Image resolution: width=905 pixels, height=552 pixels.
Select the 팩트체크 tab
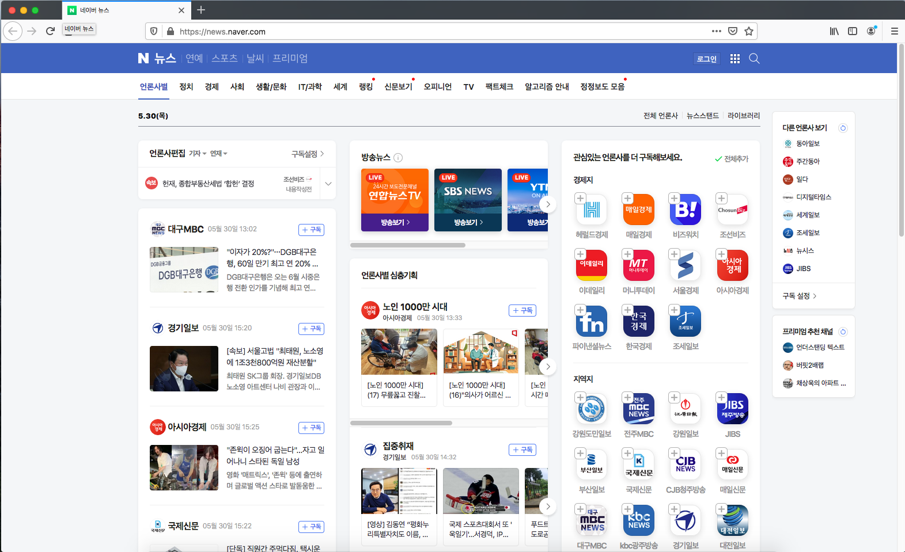499,87
